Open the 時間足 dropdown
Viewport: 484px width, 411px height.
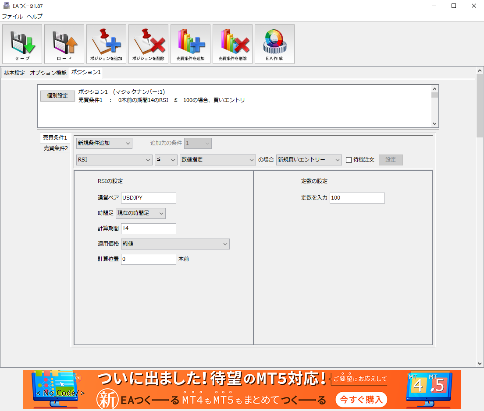pos(140,213)
